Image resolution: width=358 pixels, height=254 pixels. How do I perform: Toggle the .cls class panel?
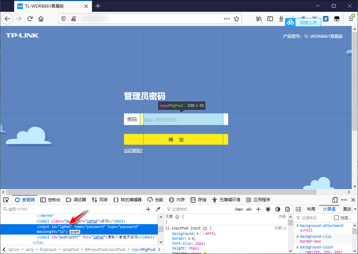(249, 209)
